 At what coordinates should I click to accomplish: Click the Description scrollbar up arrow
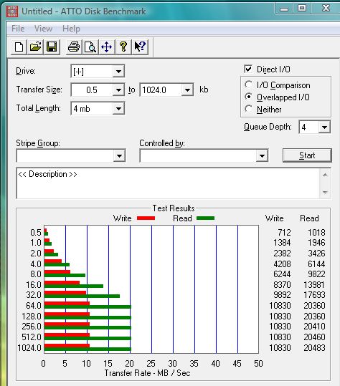tap(325, 175)
